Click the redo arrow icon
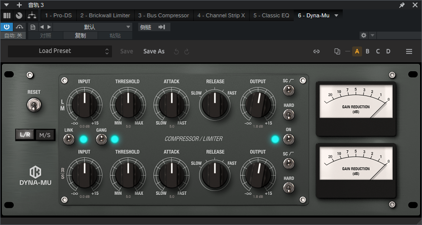 (x=187, y=51)
